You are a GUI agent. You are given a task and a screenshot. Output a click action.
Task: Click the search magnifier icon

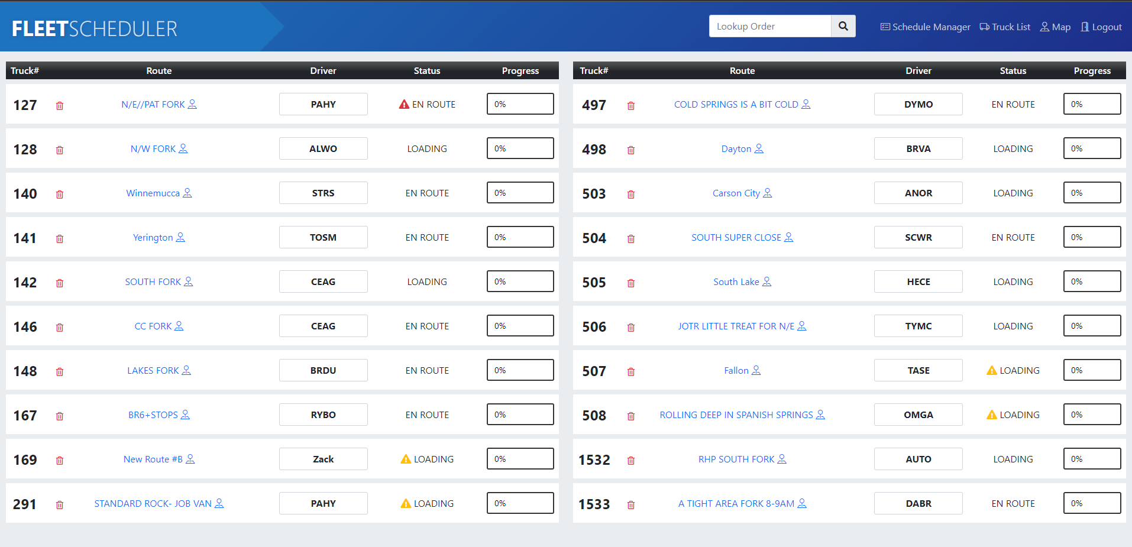(x=842, y=26)
